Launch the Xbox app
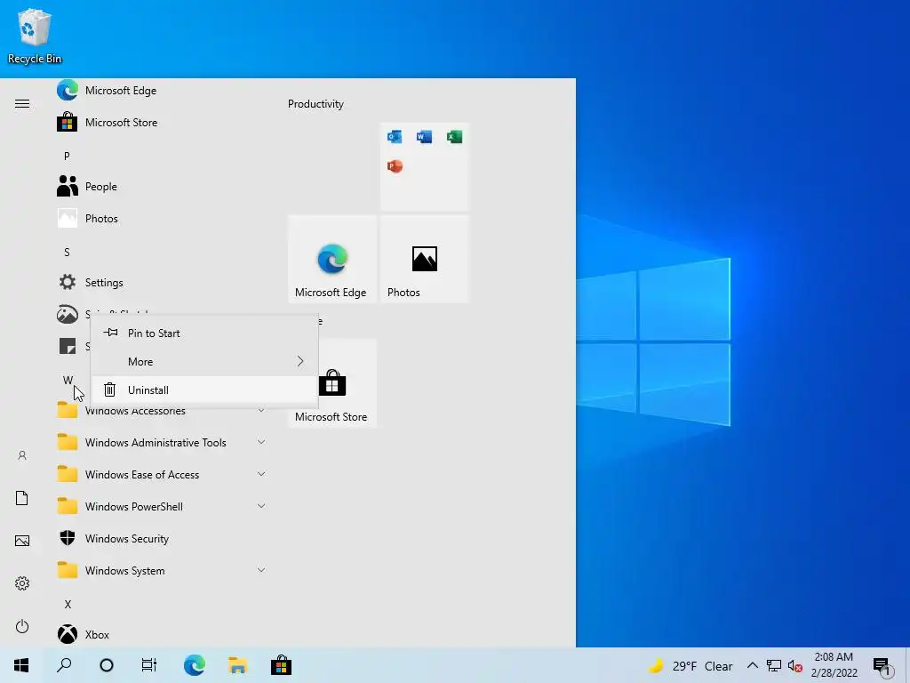The image size is (910, 683). [x=161, y=634]
